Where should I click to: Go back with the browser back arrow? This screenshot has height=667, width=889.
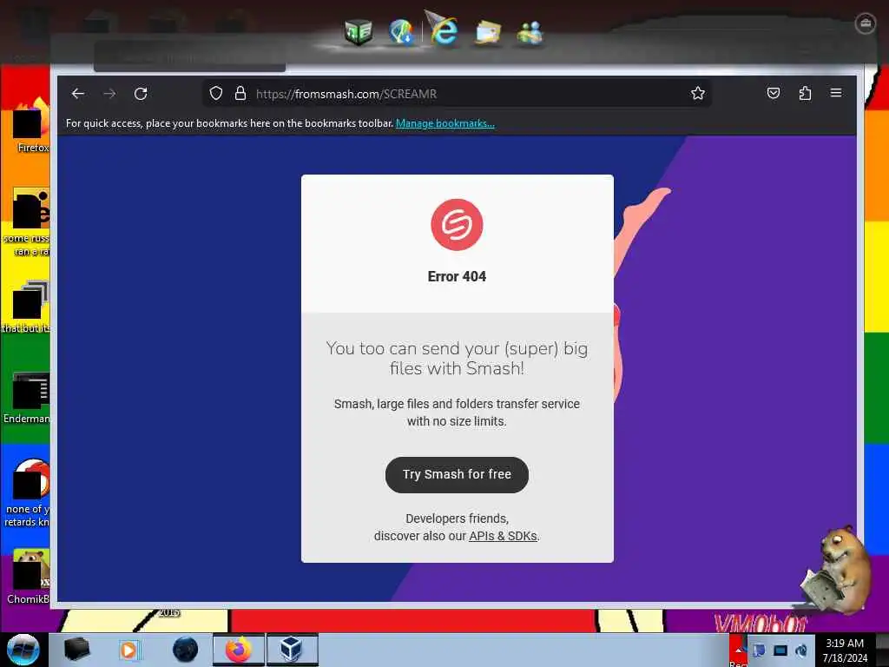pos(78,94)
